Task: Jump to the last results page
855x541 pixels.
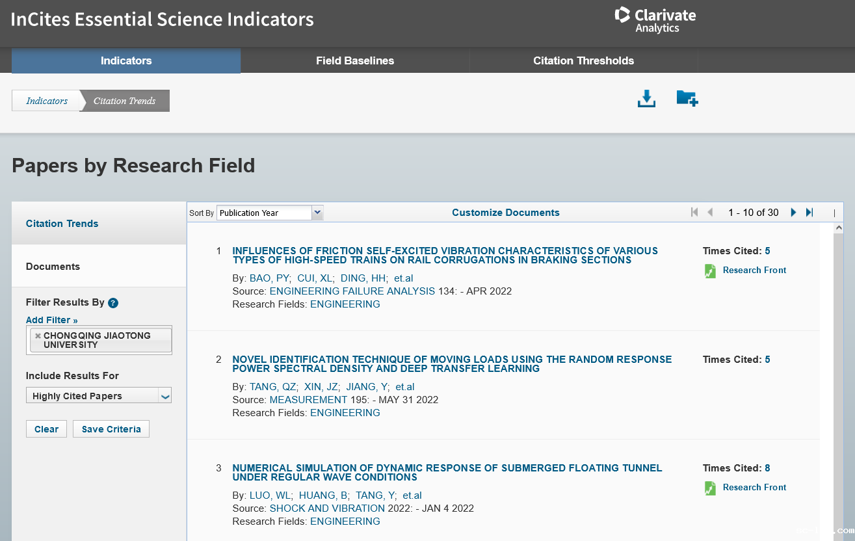Action: coord(809,213)
